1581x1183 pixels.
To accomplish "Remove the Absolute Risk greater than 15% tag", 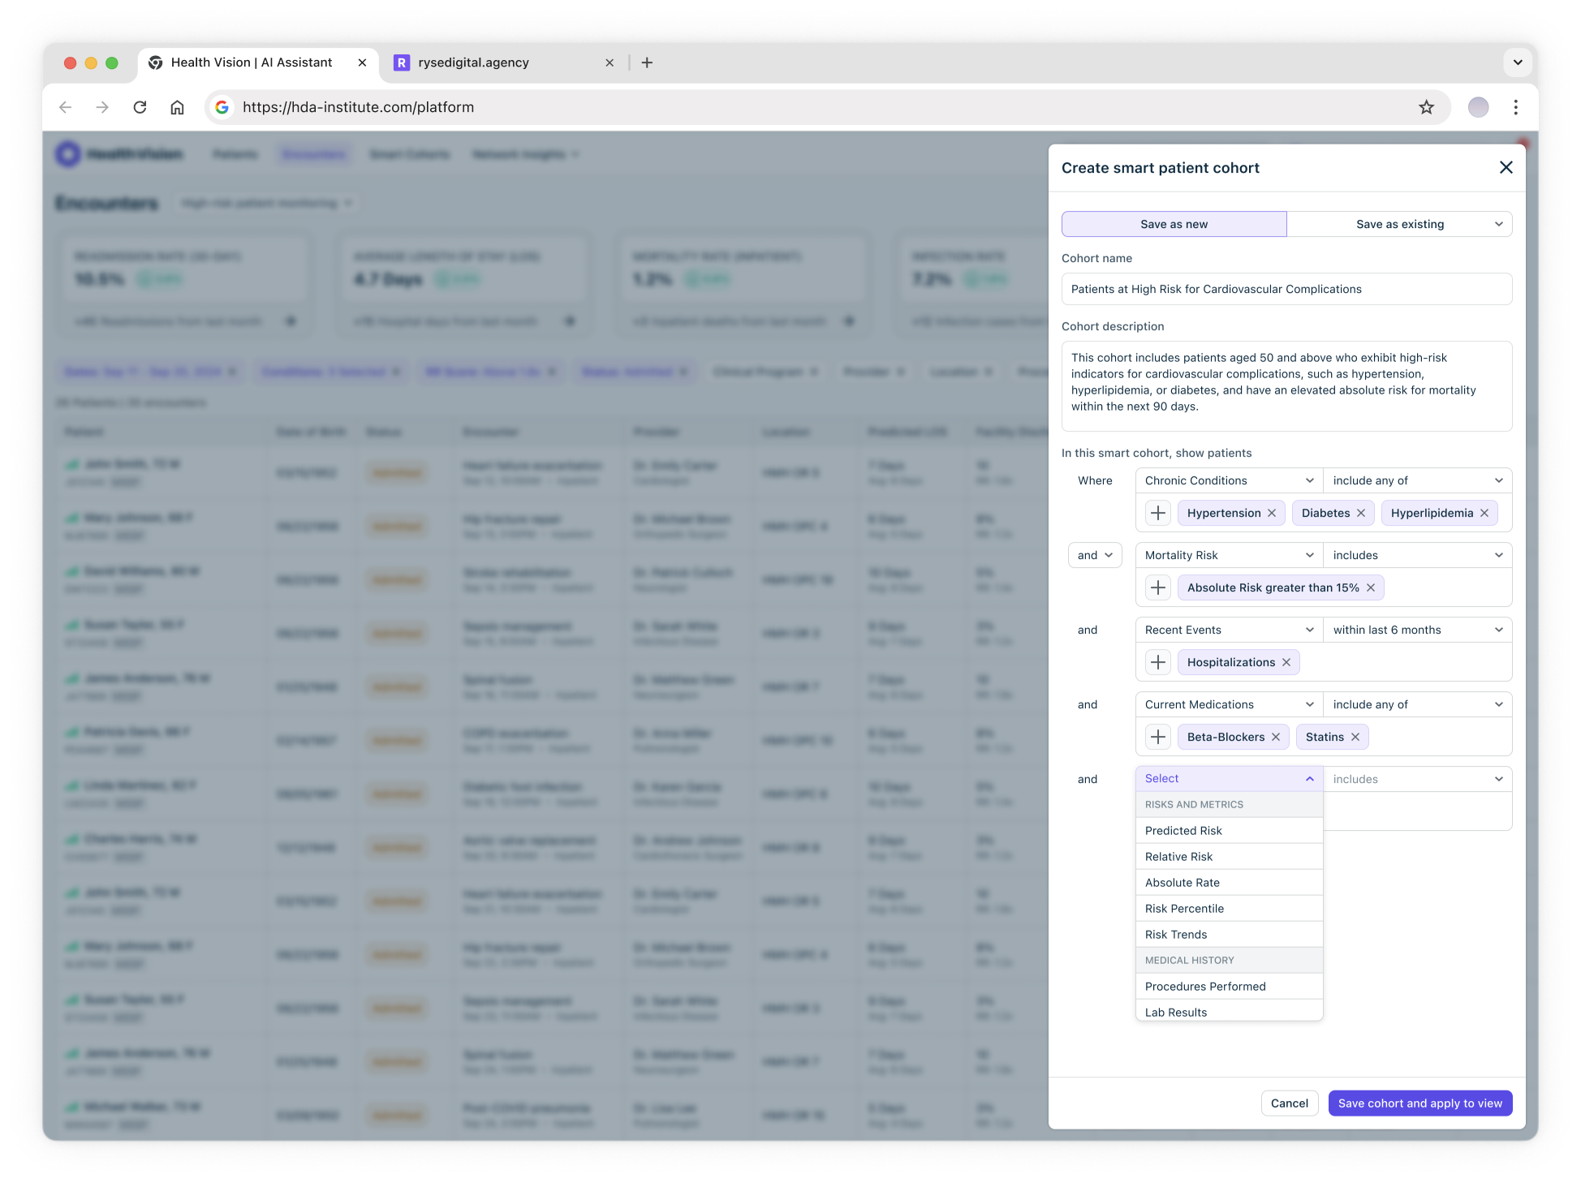I will coord(1371,588).
